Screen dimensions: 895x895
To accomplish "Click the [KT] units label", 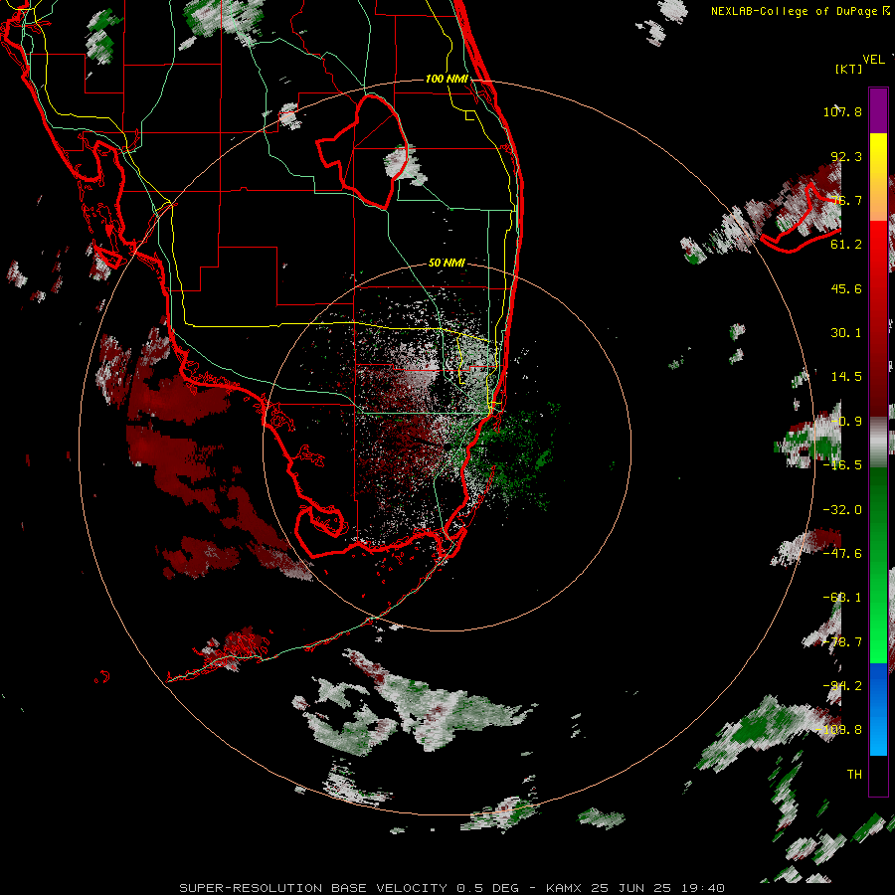I will pyautogui.click(x=849, y=69).
